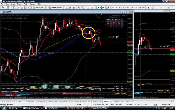Open the Charts menu
The width and height of the screenshot is (175, 110).
(x=19, y=4)
